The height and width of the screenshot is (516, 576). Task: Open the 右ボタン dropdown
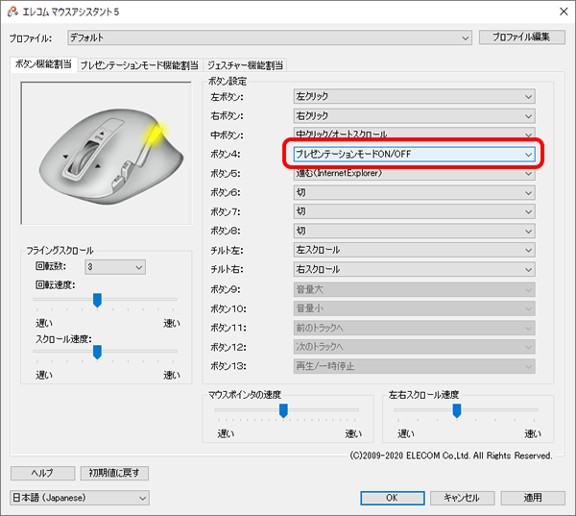(414, 116)
